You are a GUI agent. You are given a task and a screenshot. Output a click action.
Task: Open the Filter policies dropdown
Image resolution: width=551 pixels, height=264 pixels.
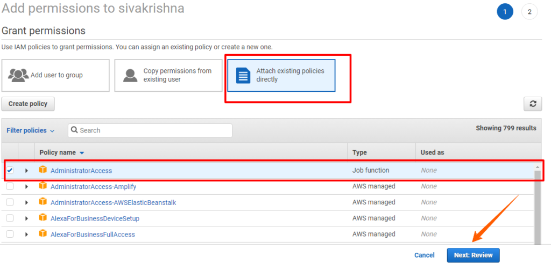31,130
